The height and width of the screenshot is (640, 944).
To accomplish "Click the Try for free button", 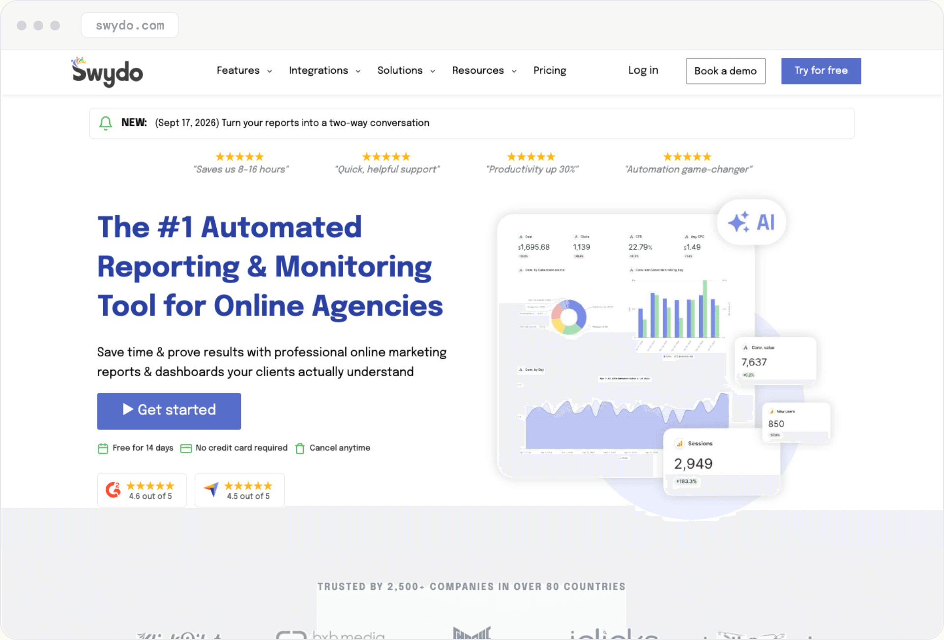I will click(x=821, y=71).
